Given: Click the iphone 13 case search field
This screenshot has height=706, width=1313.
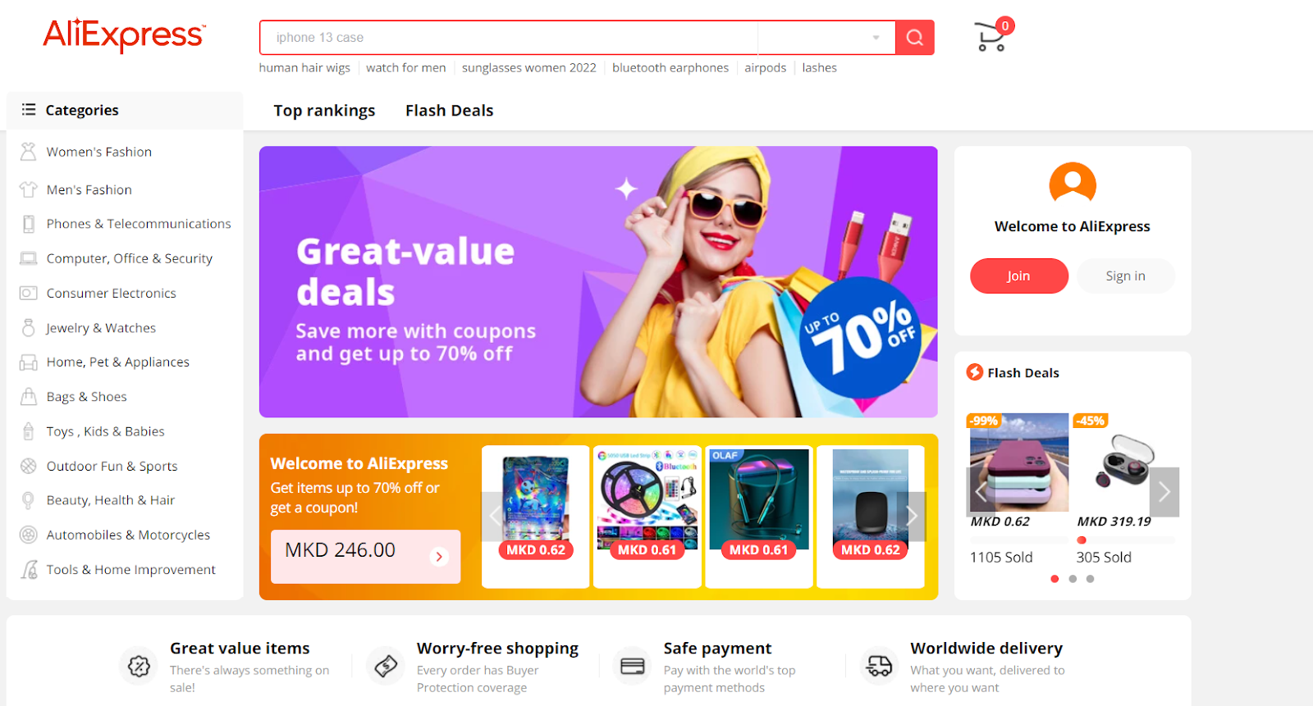Looking at the screenshot, I should [x=509, y=38].
